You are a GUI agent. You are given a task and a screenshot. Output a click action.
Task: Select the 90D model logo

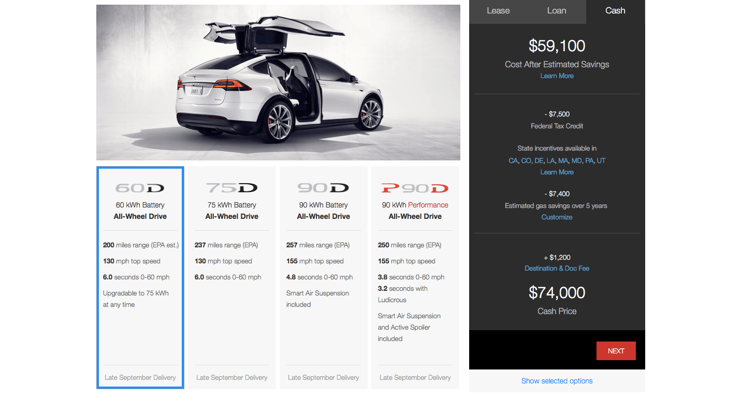click(x=323, y=188)
